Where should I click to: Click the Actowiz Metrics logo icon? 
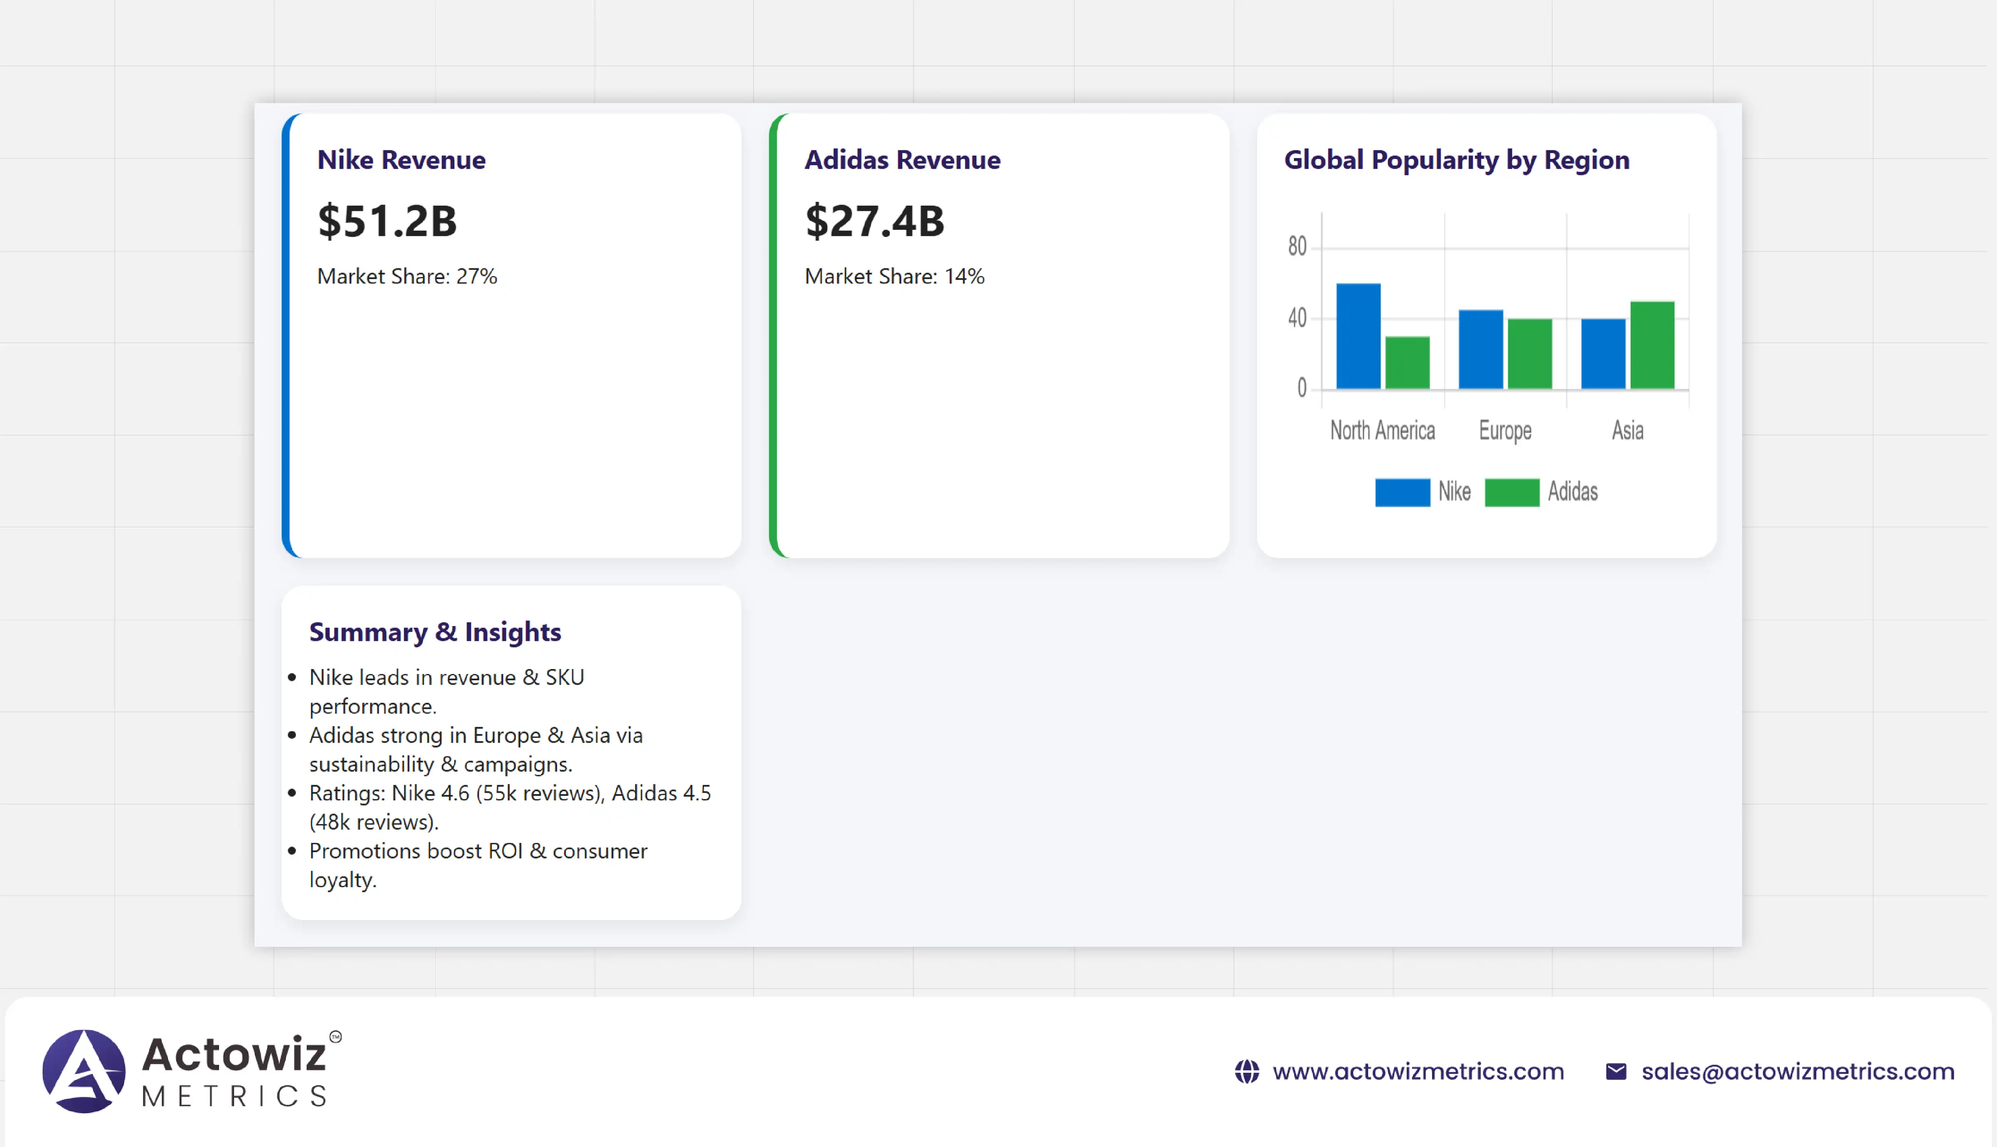[83, 1071]
